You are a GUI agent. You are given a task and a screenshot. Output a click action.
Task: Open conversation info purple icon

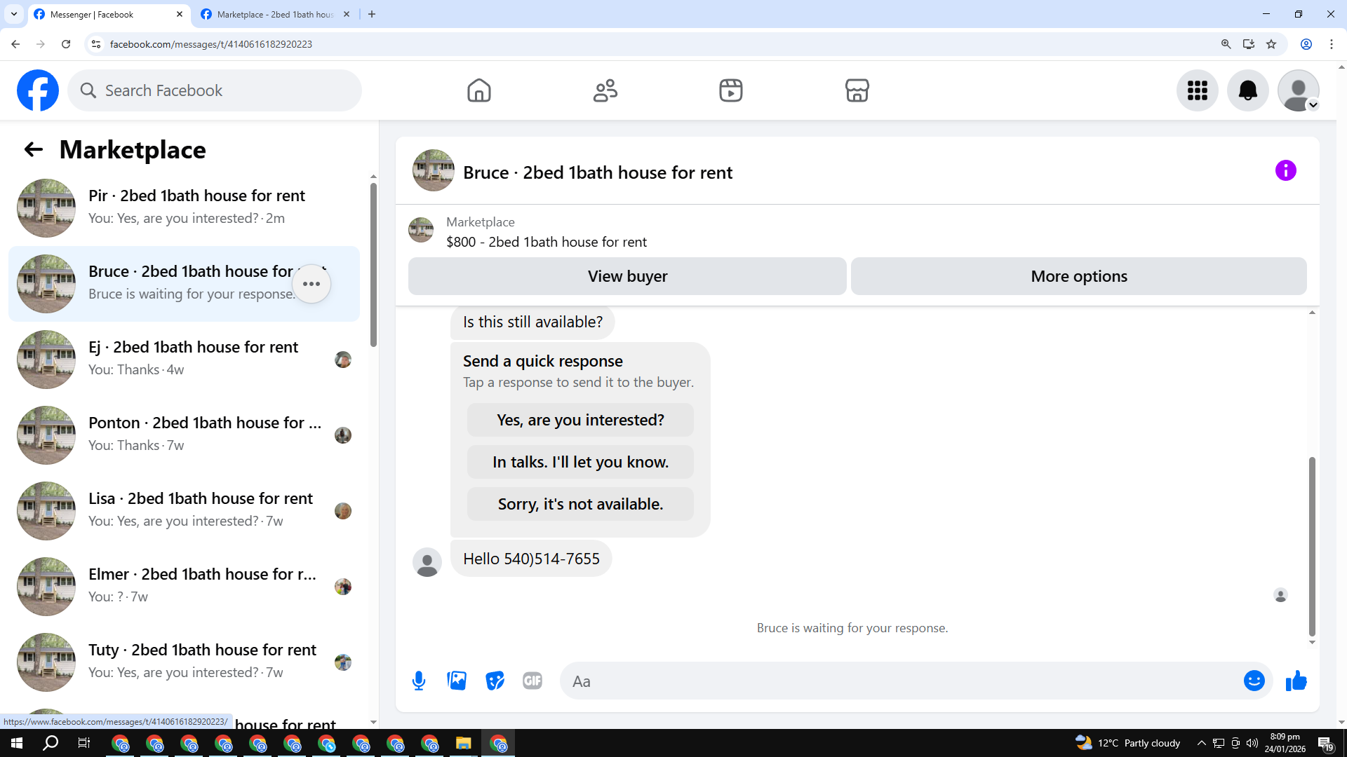[1285, 170]
